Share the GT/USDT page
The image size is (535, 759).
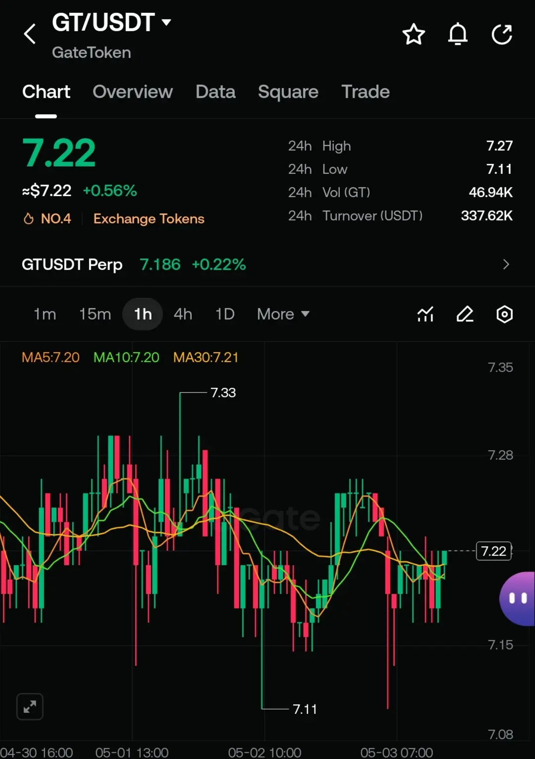(502, 34)
